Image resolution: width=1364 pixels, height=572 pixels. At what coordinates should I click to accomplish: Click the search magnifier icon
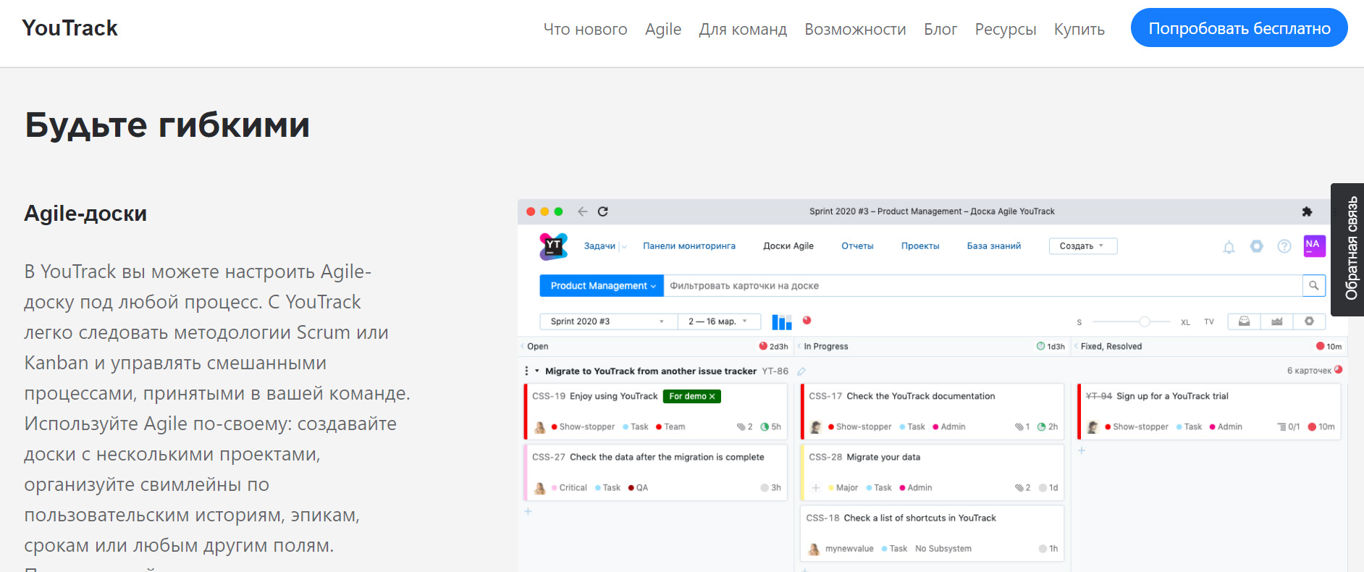pos(1314,286)
